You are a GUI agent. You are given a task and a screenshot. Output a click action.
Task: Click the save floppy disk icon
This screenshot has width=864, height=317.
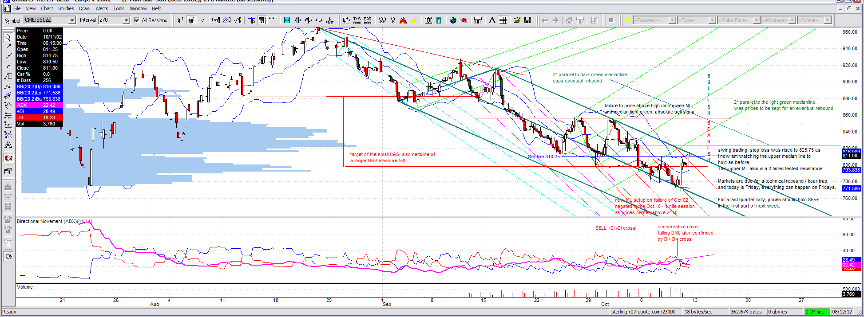coord(527,20)
